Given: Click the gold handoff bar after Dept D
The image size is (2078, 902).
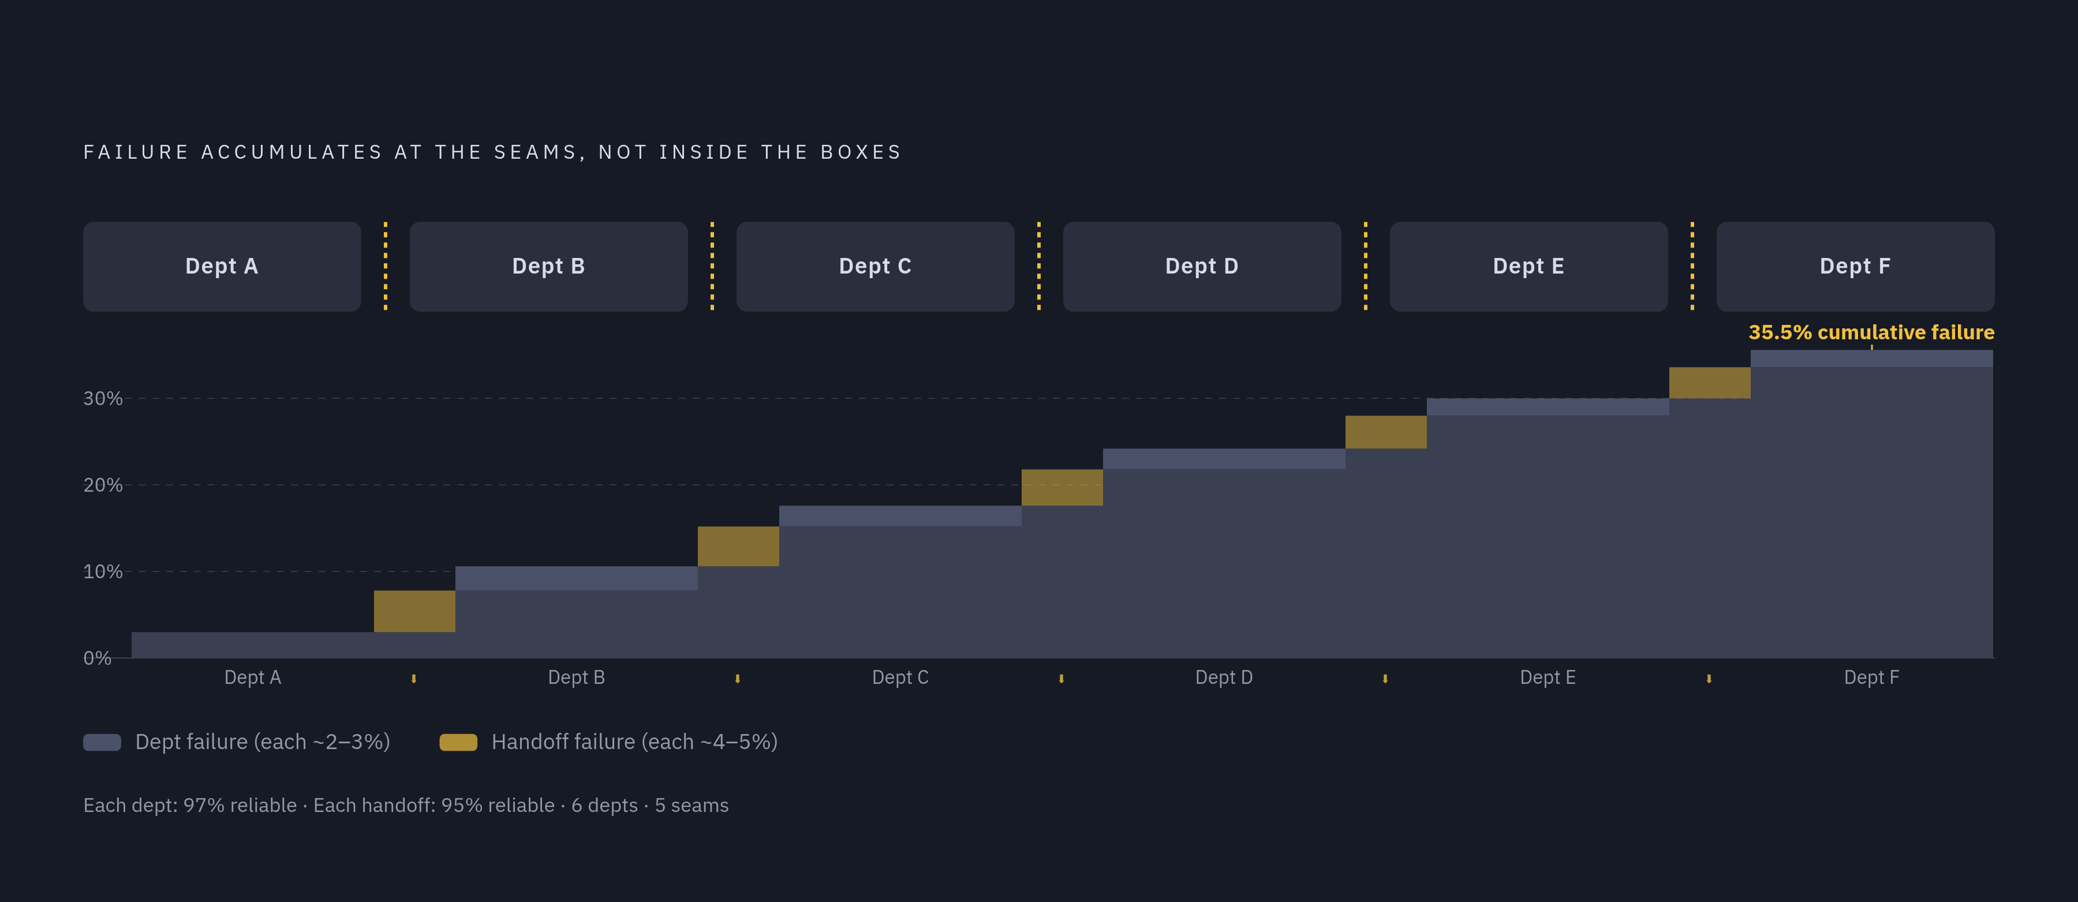Looking at the screenshot, I should tap(1386, 432).
